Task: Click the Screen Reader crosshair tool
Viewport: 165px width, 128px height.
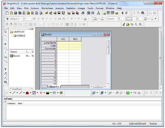Action: coord(5,44)
